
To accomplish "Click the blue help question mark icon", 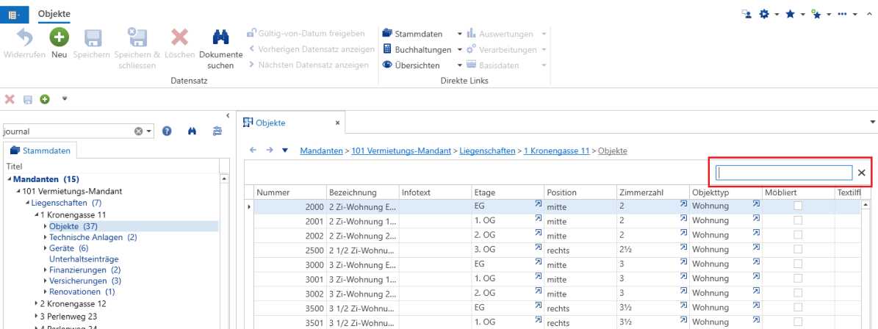I will (166, 131).
